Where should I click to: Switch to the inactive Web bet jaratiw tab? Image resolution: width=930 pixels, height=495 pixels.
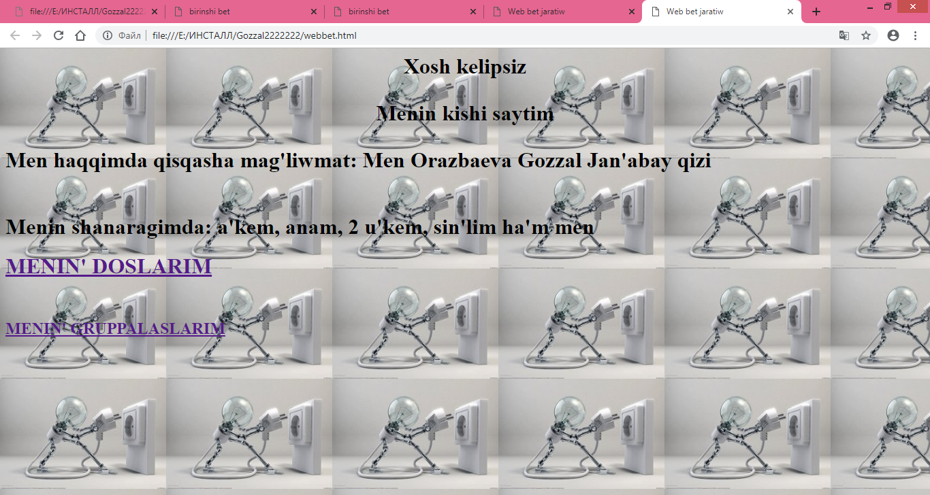(562, 12)
